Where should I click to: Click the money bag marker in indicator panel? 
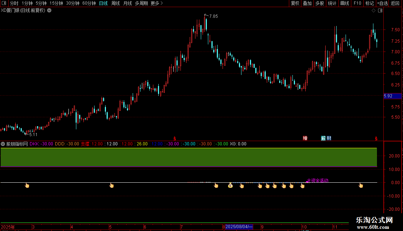pos(230,185)
